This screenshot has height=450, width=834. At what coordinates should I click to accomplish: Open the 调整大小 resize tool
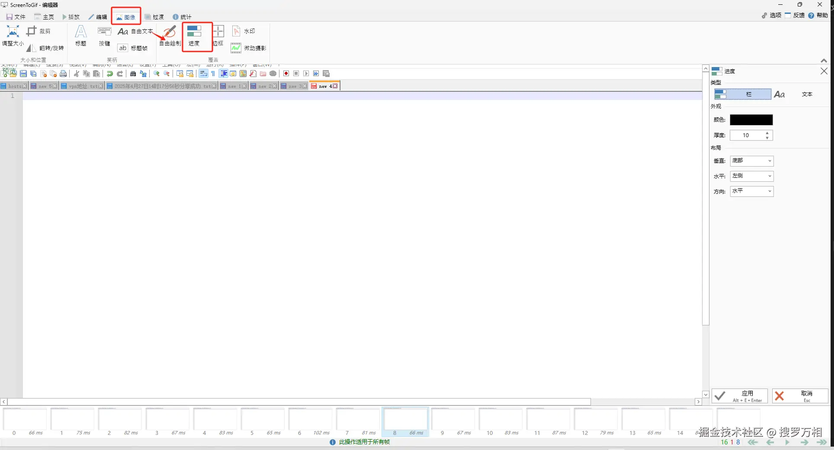[13, 36]
